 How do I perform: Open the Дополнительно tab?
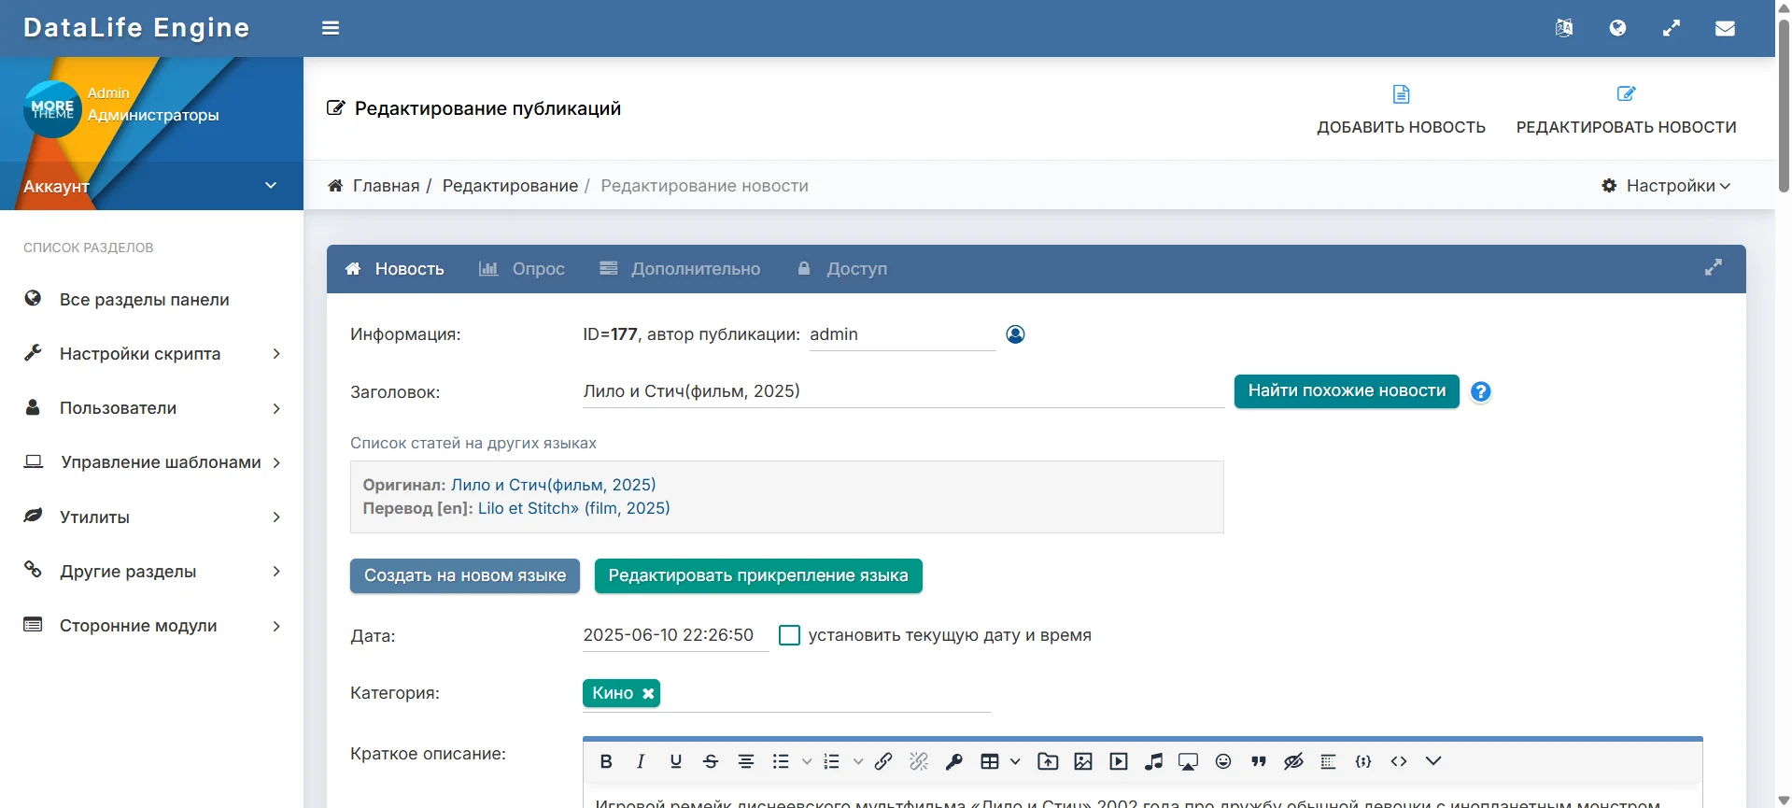point(680,269)
